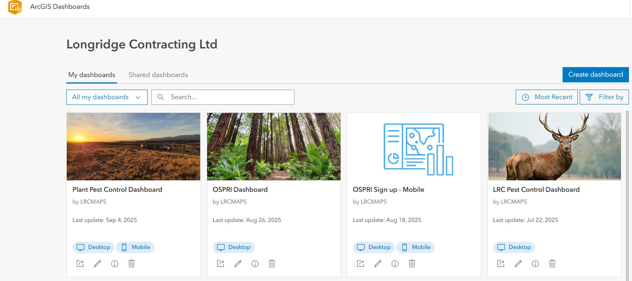Viewport: 632px width, 281px height.
Task: Edit the OSPRI Dashboard with pencil icon
Action: tap(238, 263)
